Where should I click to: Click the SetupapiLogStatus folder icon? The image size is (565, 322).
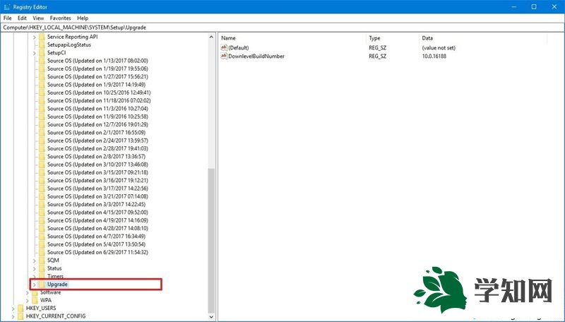coord(42,44)
